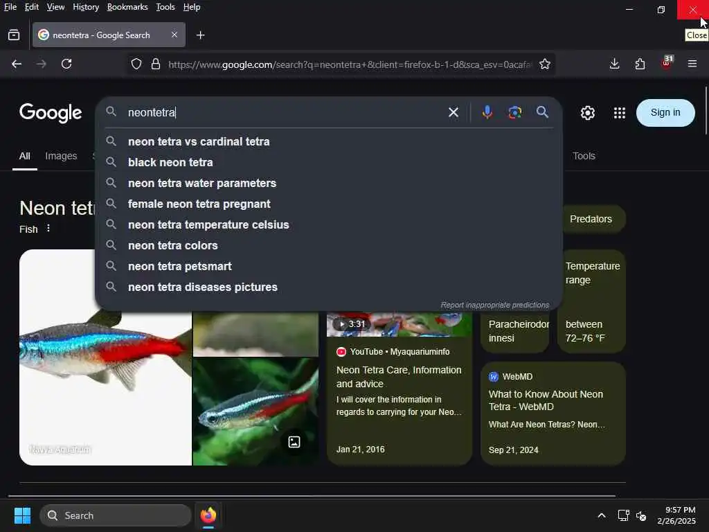Click Firefox icon in taskbar
The height and width of the screenshot is (532, 709).
[208, 515]
